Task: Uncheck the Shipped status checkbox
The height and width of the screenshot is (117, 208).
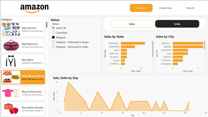Action: coord(53,37)
